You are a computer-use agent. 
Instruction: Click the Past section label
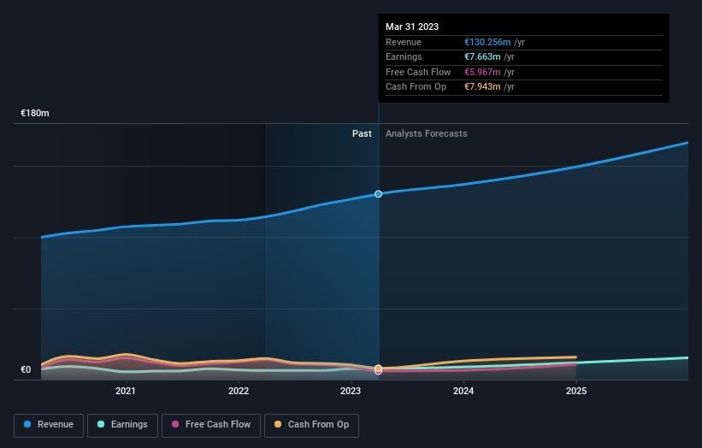coord(362,134)
